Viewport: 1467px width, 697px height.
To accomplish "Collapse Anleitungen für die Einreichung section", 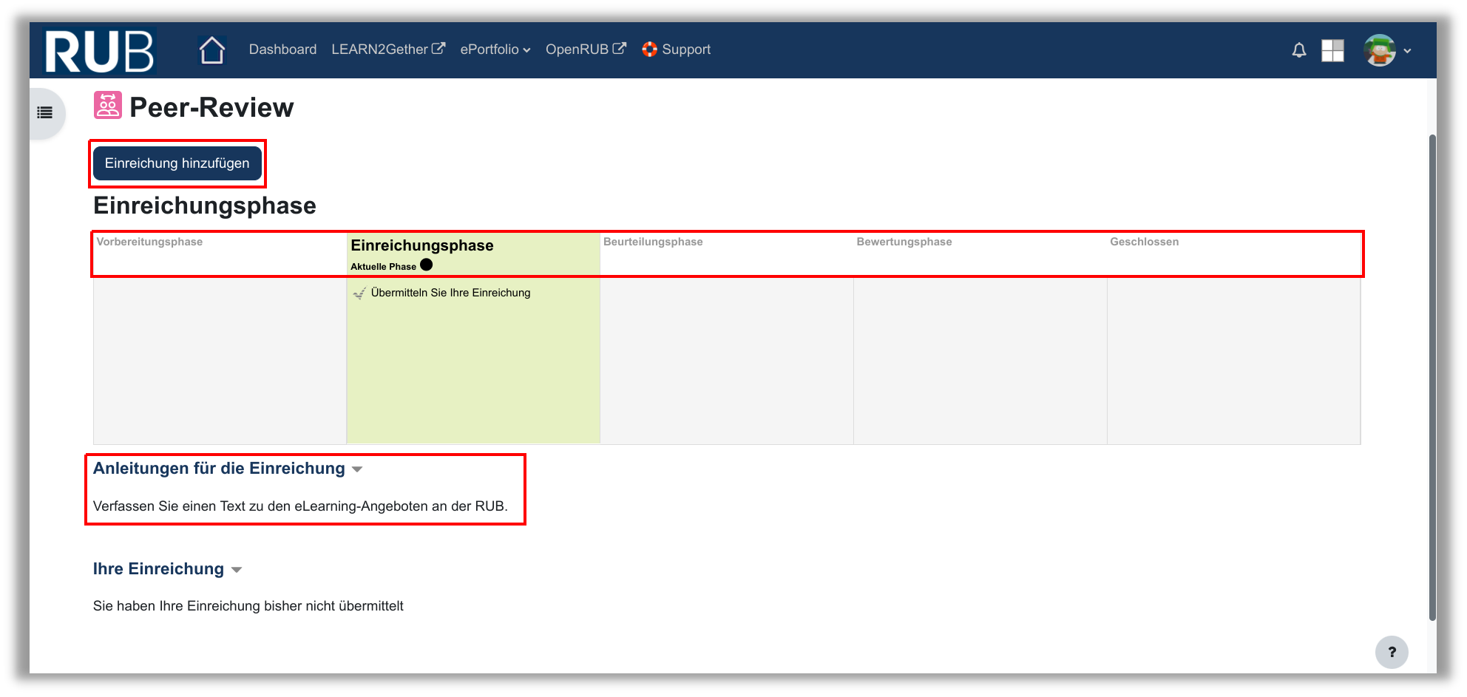I will tap(357, 469).
